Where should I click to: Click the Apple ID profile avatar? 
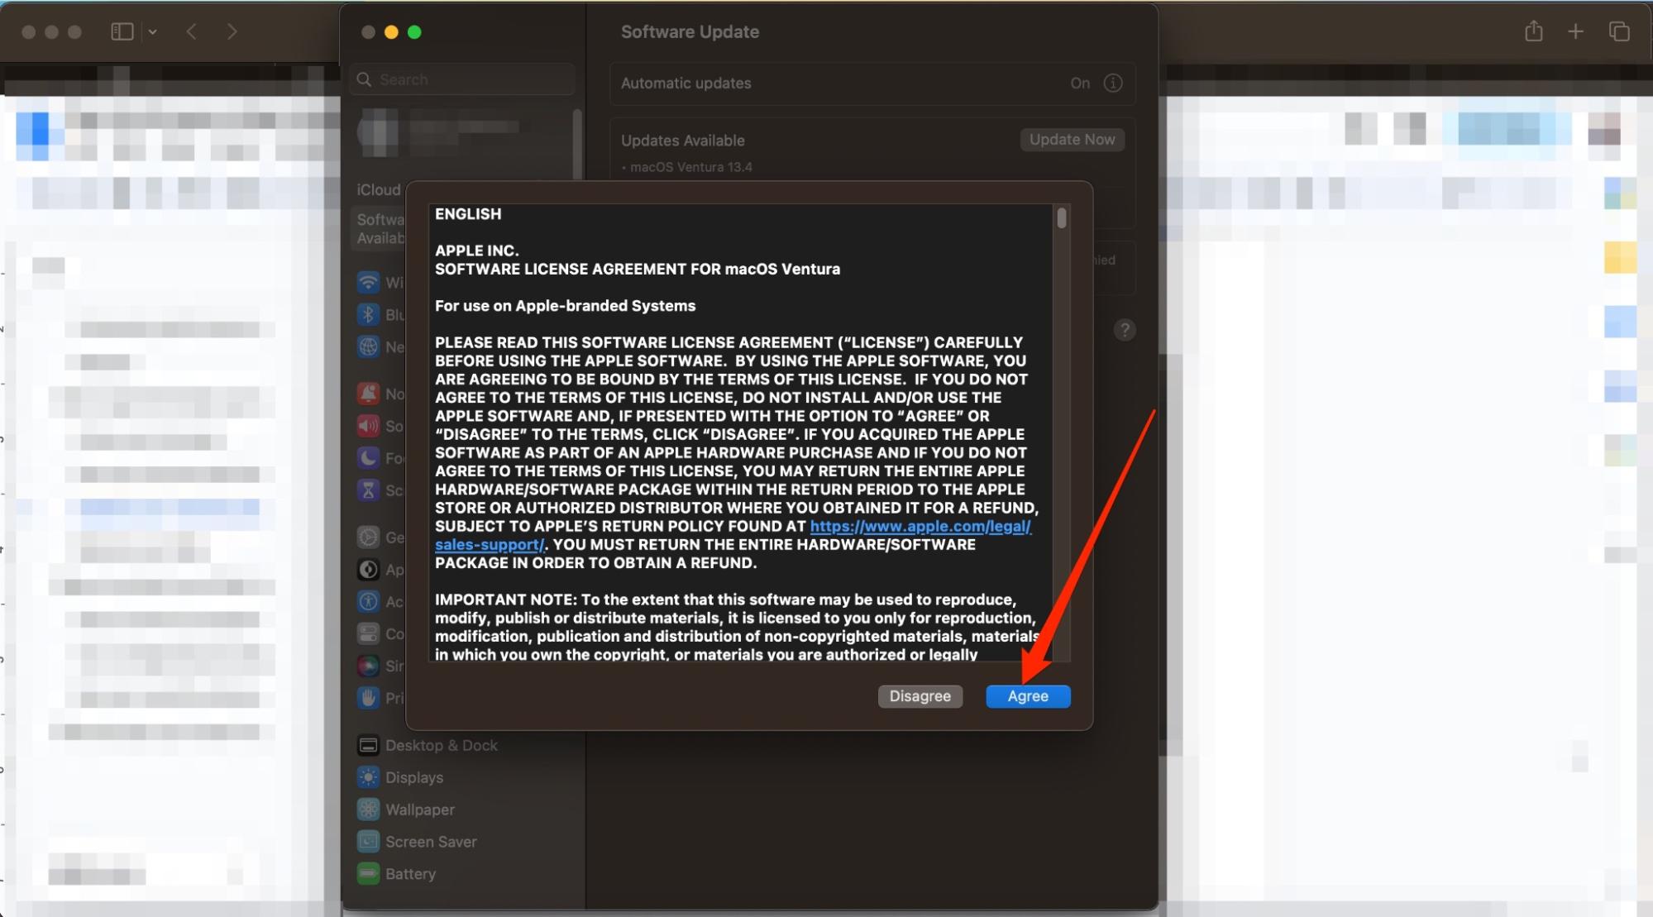click(378, 132)
